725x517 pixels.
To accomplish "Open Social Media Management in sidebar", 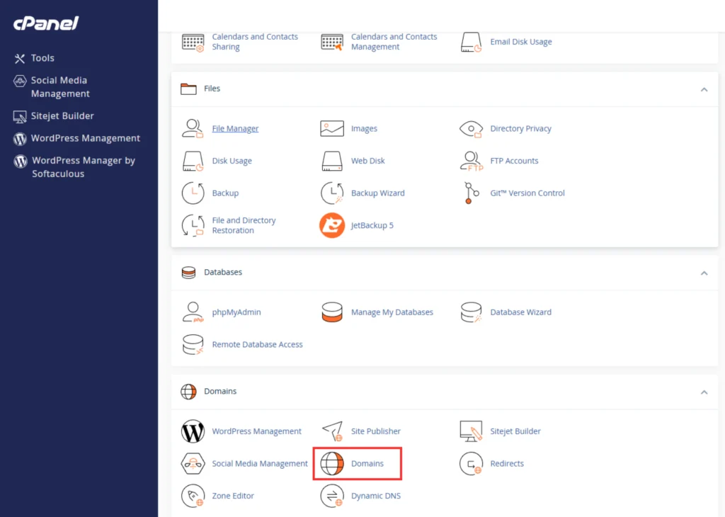I will click(60, 87).
